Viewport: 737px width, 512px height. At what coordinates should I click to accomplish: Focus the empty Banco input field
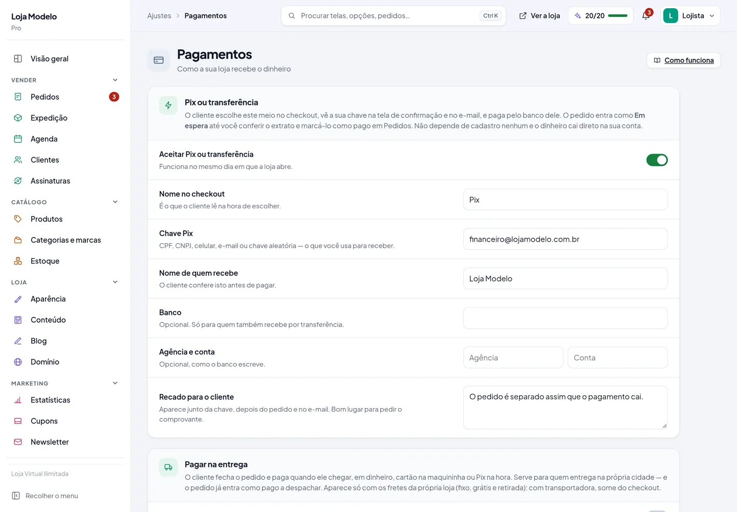(x=566, y=318)
